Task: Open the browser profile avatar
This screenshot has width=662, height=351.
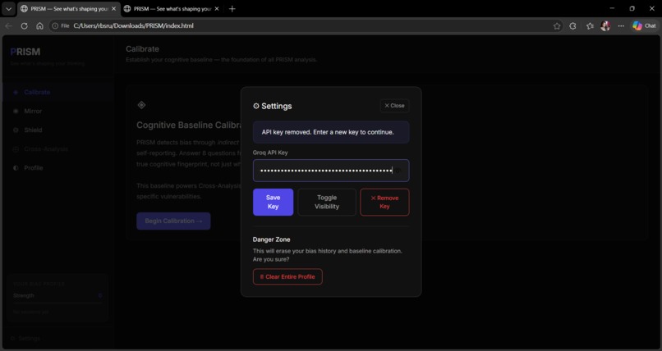Action: 605,26
